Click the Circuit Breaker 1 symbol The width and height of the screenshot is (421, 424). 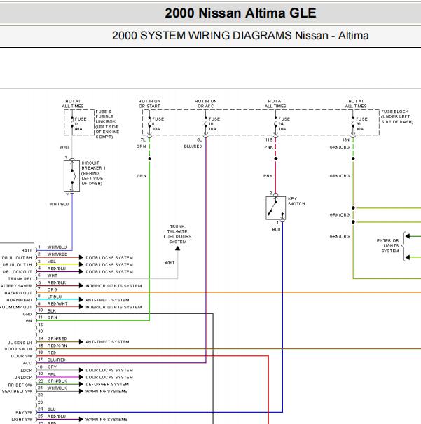[72, 176]
